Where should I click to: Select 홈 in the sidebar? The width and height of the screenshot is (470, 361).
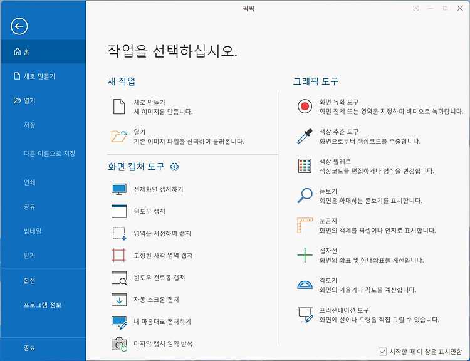tap(43, 51)
